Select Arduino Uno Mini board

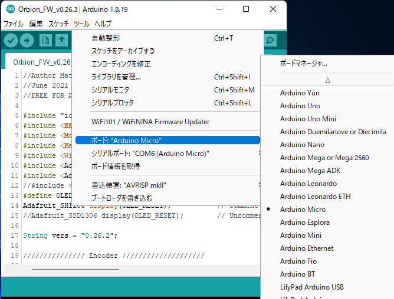(x=328, y=119)
